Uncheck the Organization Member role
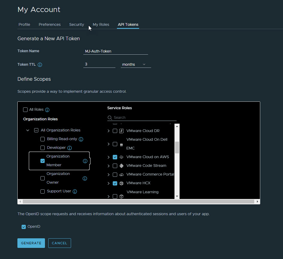The height and width of the screenshot is (259, 283). (43, 161)
